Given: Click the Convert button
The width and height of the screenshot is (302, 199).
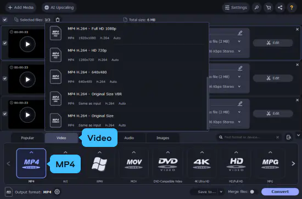Looking at the screenshot, I should [x=280, y=192].
